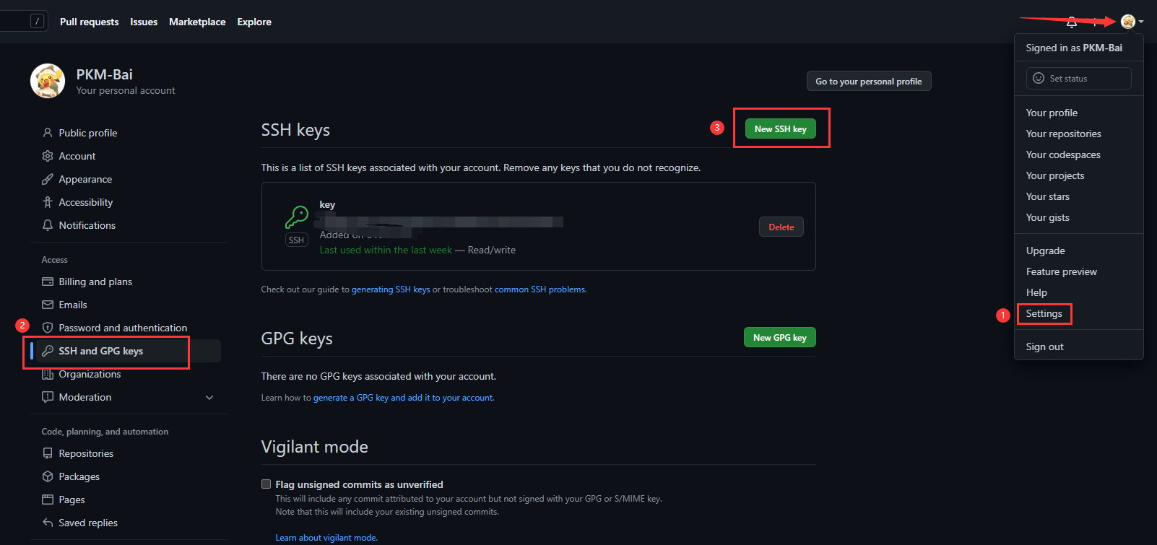Click the Pages browser icon
This screenshot has width=1157, height=545.
(x=48, y=500)
